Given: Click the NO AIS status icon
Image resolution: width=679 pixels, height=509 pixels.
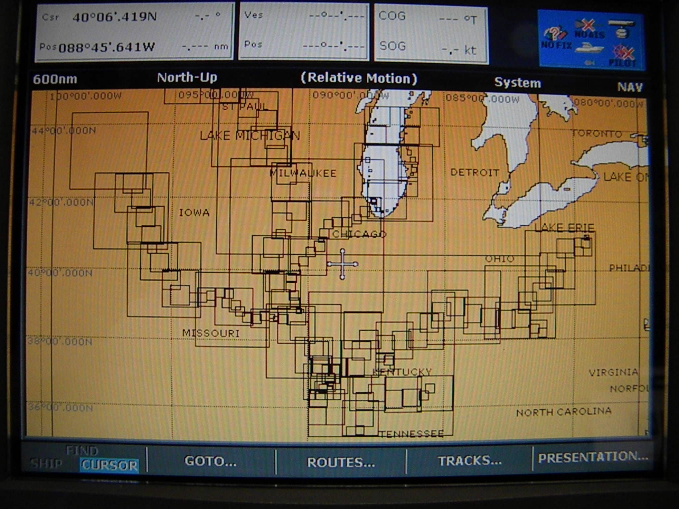Looking at the screenshot, I should point(590,28).
